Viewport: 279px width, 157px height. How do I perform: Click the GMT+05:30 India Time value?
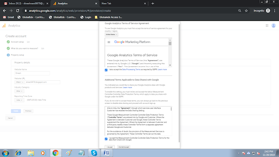point(37,100)
